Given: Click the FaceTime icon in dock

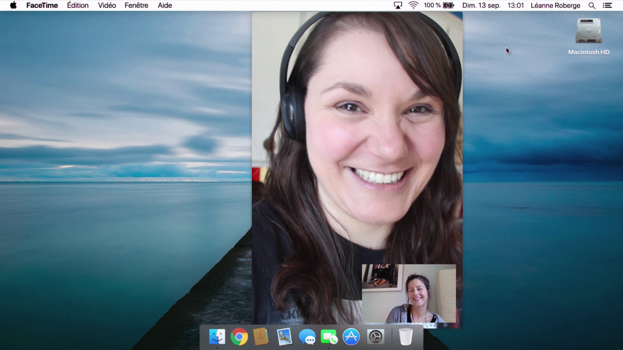Looking at the screenshot, I should pos(329,337).
